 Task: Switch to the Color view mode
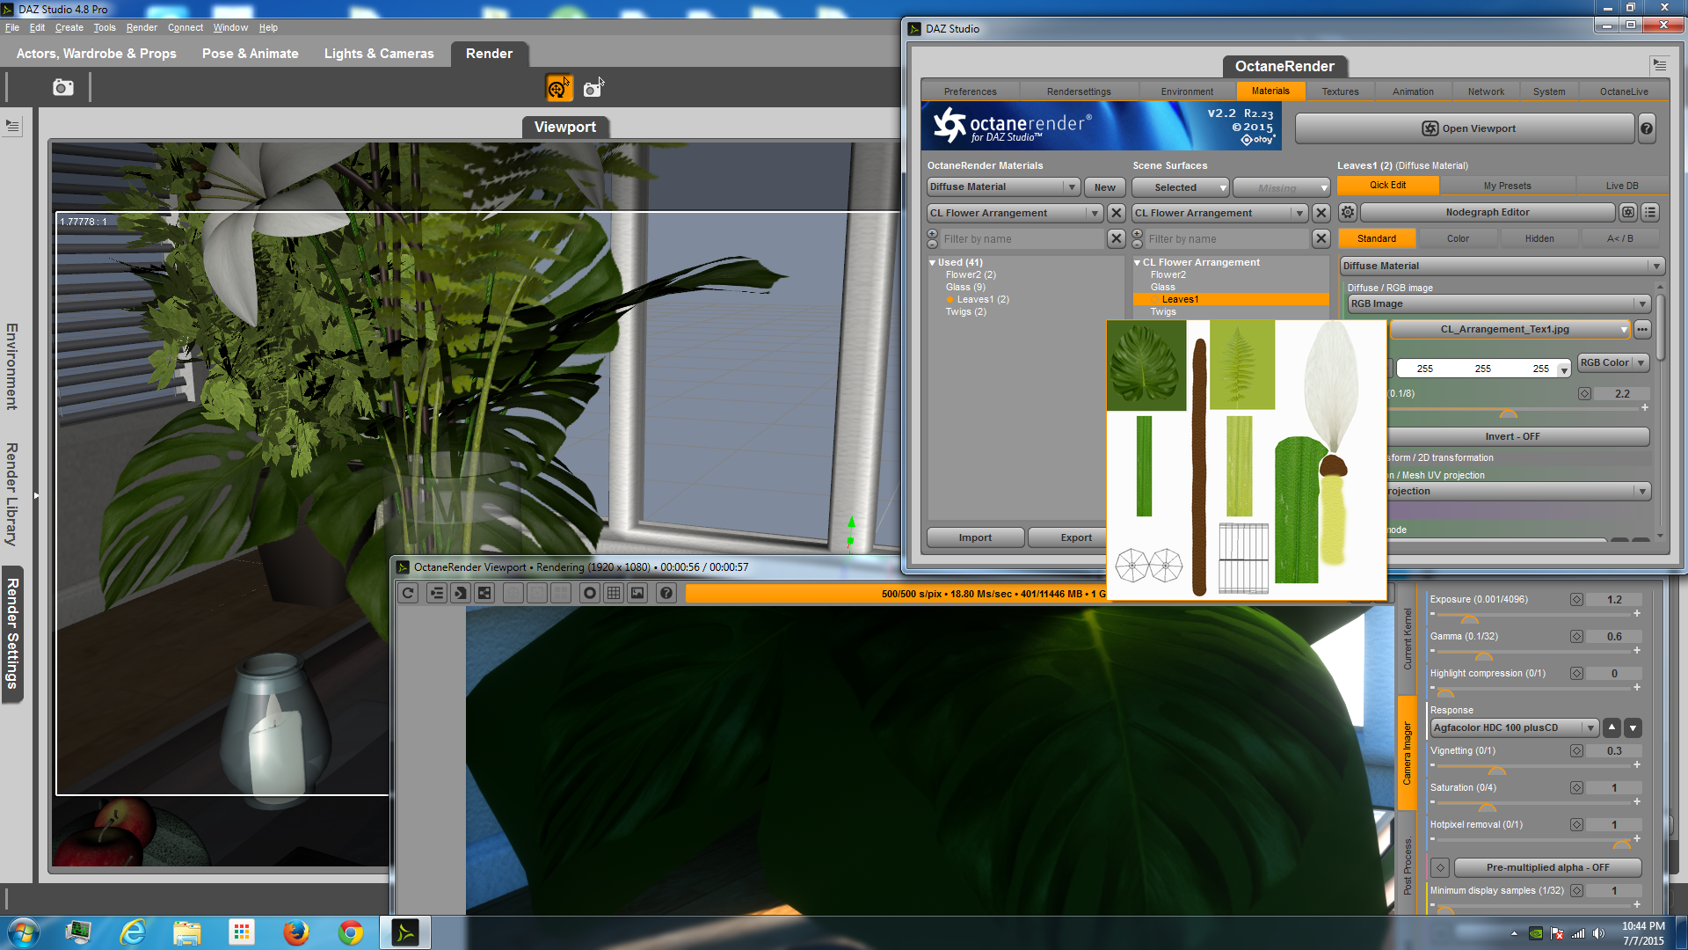click(1458, 238)
